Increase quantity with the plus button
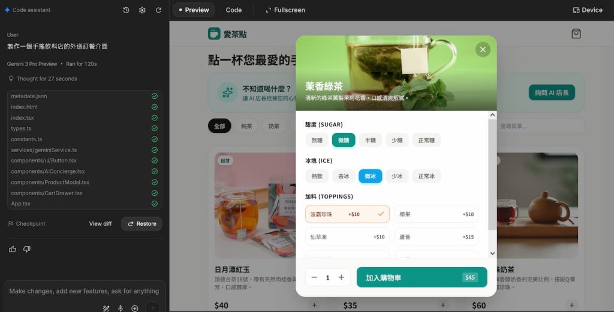 [x=341, y=278]
